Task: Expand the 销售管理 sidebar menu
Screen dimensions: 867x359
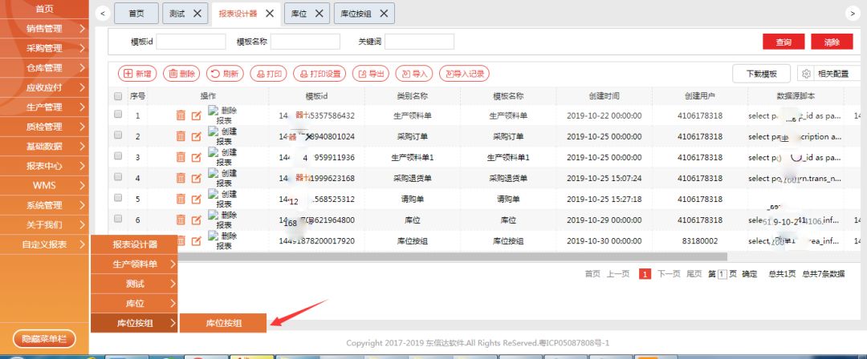Action: pyautogui.click(x=44, y=29)
